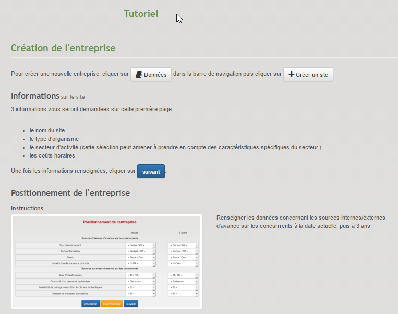Viewport: 398px width, 314px height.
Task: Open Moyens de transport accessibles à 3 ans dropdown
Action: pyautogui.click(x=183, y=294)
